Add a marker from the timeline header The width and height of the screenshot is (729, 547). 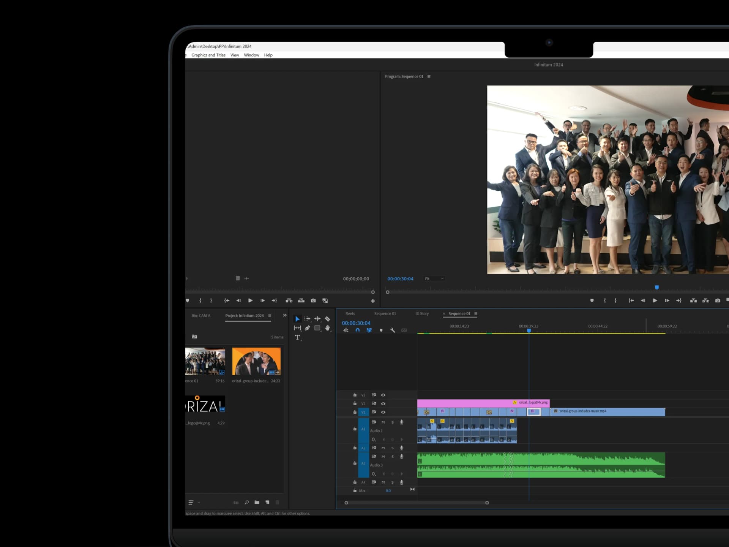click(381, 330)
